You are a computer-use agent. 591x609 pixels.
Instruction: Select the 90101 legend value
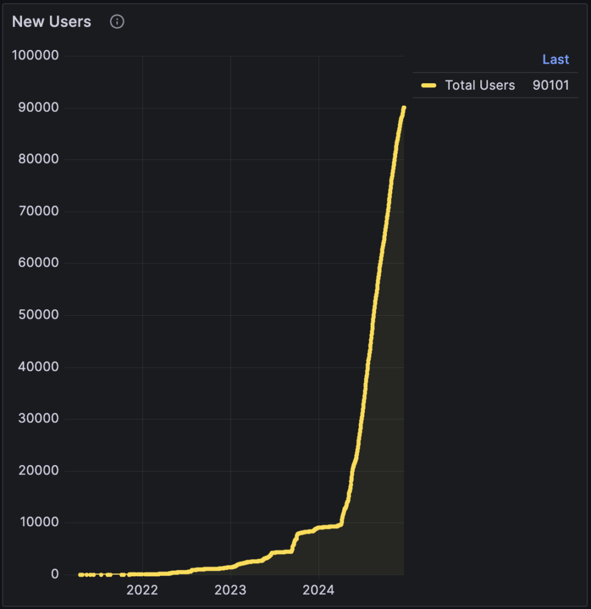coord(551,85)
